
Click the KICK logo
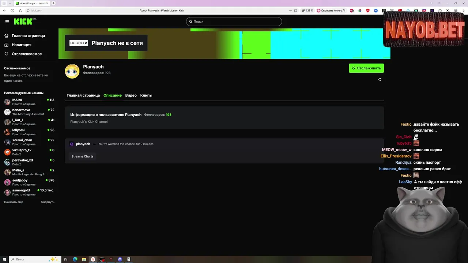(25, 22)
